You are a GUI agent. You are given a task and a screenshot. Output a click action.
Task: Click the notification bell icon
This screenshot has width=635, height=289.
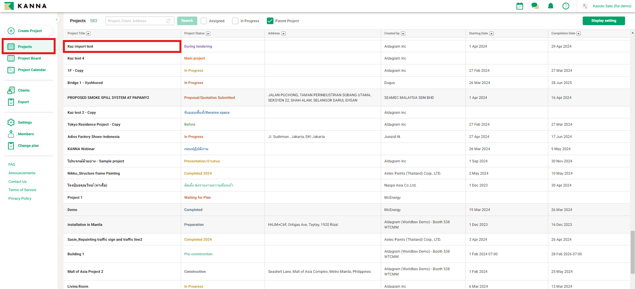[x=550, y=6]
